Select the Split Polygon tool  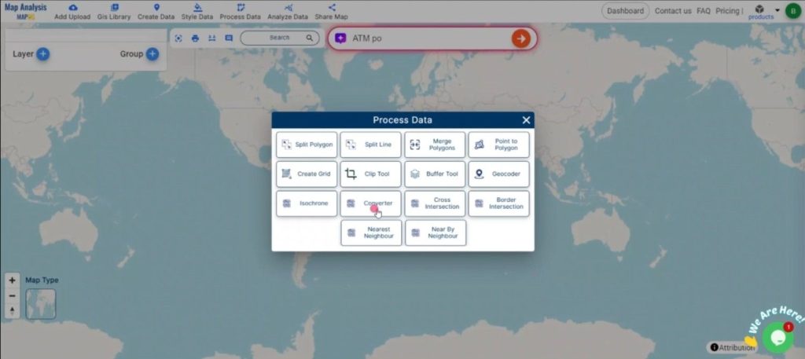(307, 145)
